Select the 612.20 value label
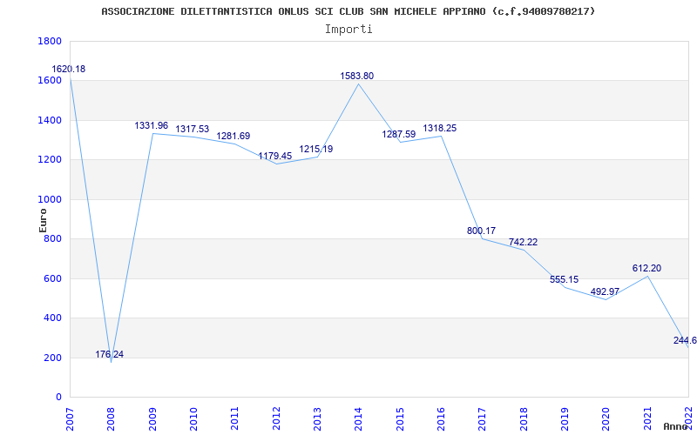The height and width of the screenshot is (435, 697). point(646,269)
